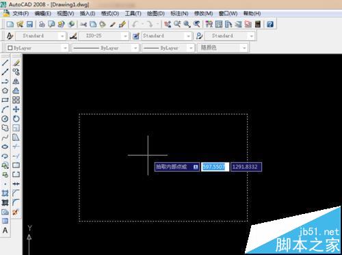Select the Construction Line tool
The image size is (342, 255).
click(x=5, y=72)
